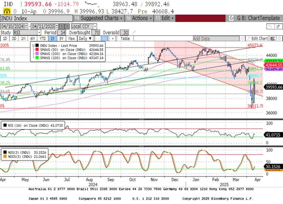This screenshot has width=283, height=204.
Task: Click the 45073.6 Fibonacci 100% level label
Action: (x=255, y=45)
